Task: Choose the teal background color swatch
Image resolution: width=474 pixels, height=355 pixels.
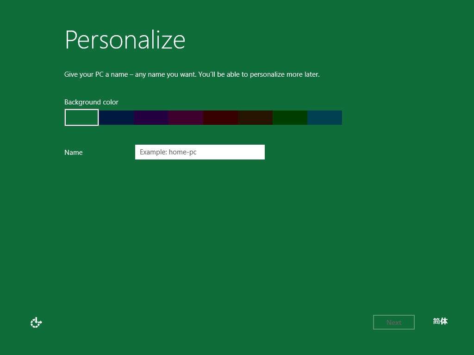Action: [x=325, y=117]
